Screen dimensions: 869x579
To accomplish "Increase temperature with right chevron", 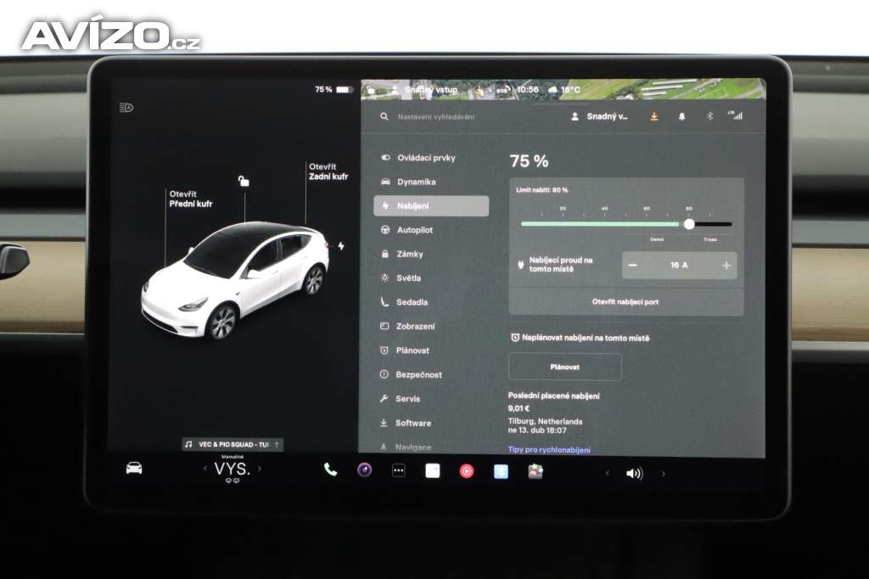I will (260, 469).
